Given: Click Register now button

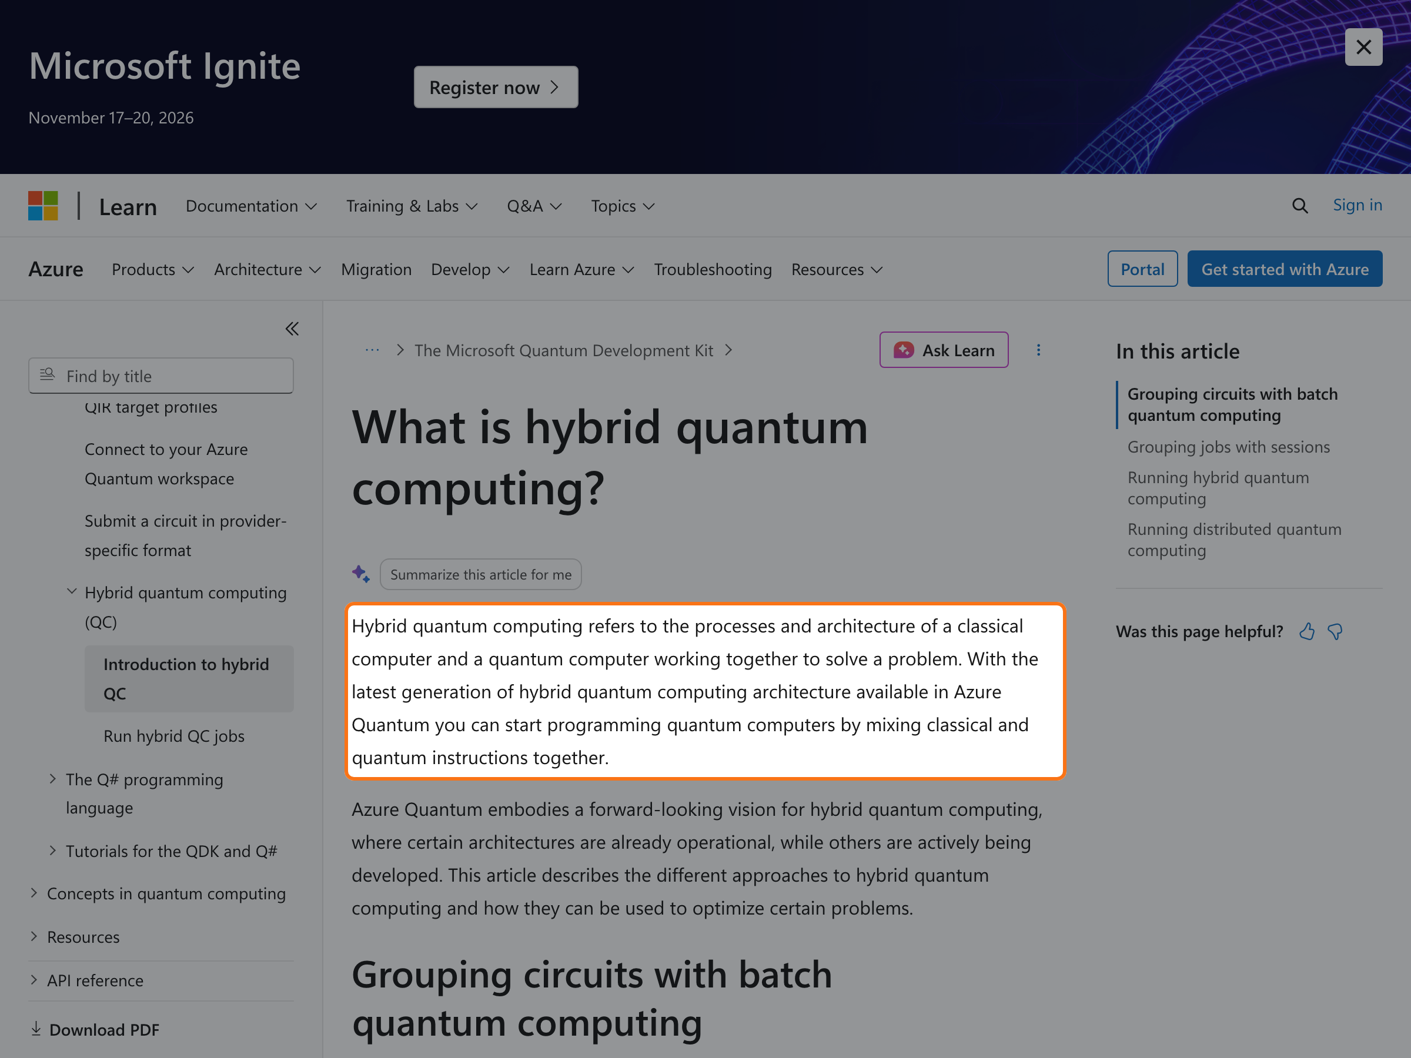Looking at the screenshot, I should pos(496,88).
